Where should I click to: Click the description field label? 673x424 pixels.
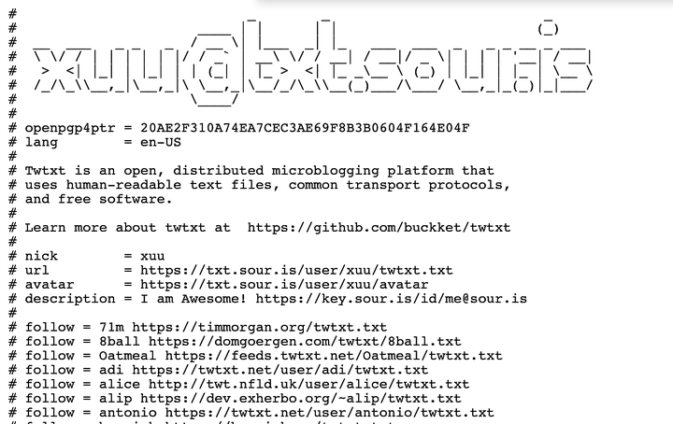coord(70,299)
